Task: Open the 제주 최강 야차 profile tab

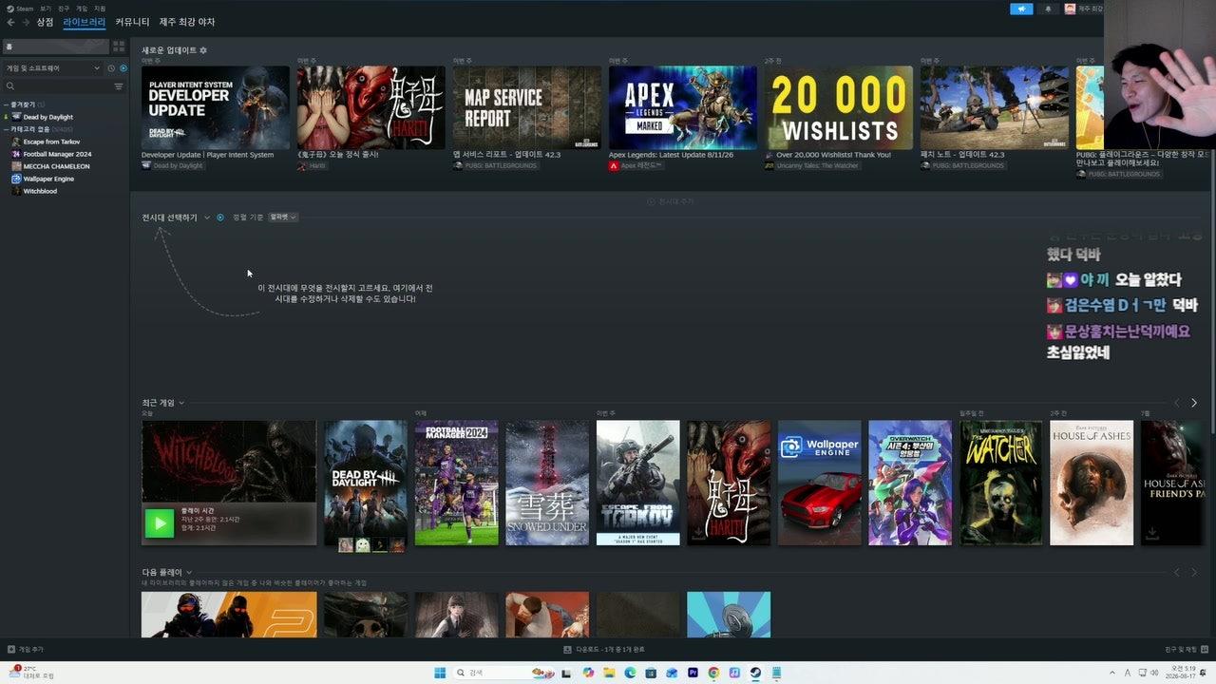Action: [x=187, y=22]
